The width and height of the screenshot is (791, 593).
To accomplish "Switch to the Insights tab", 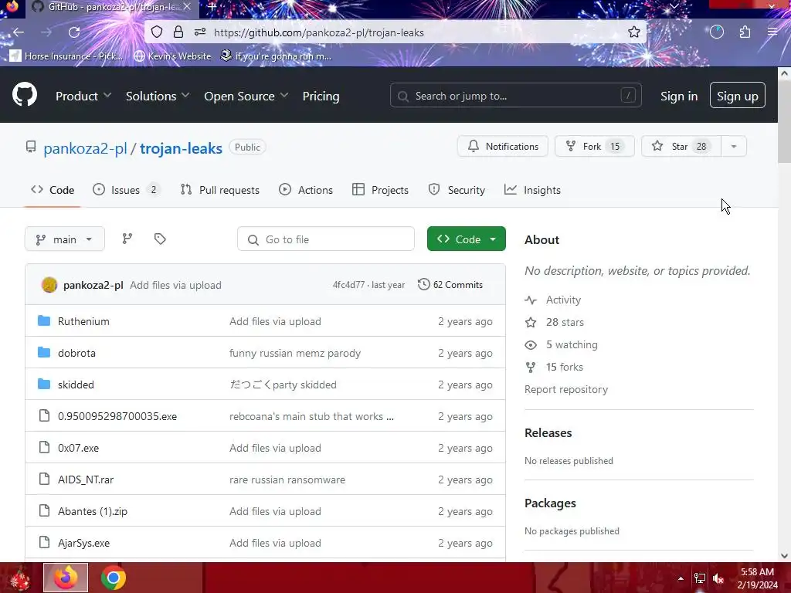I will (x=532, y=190).
